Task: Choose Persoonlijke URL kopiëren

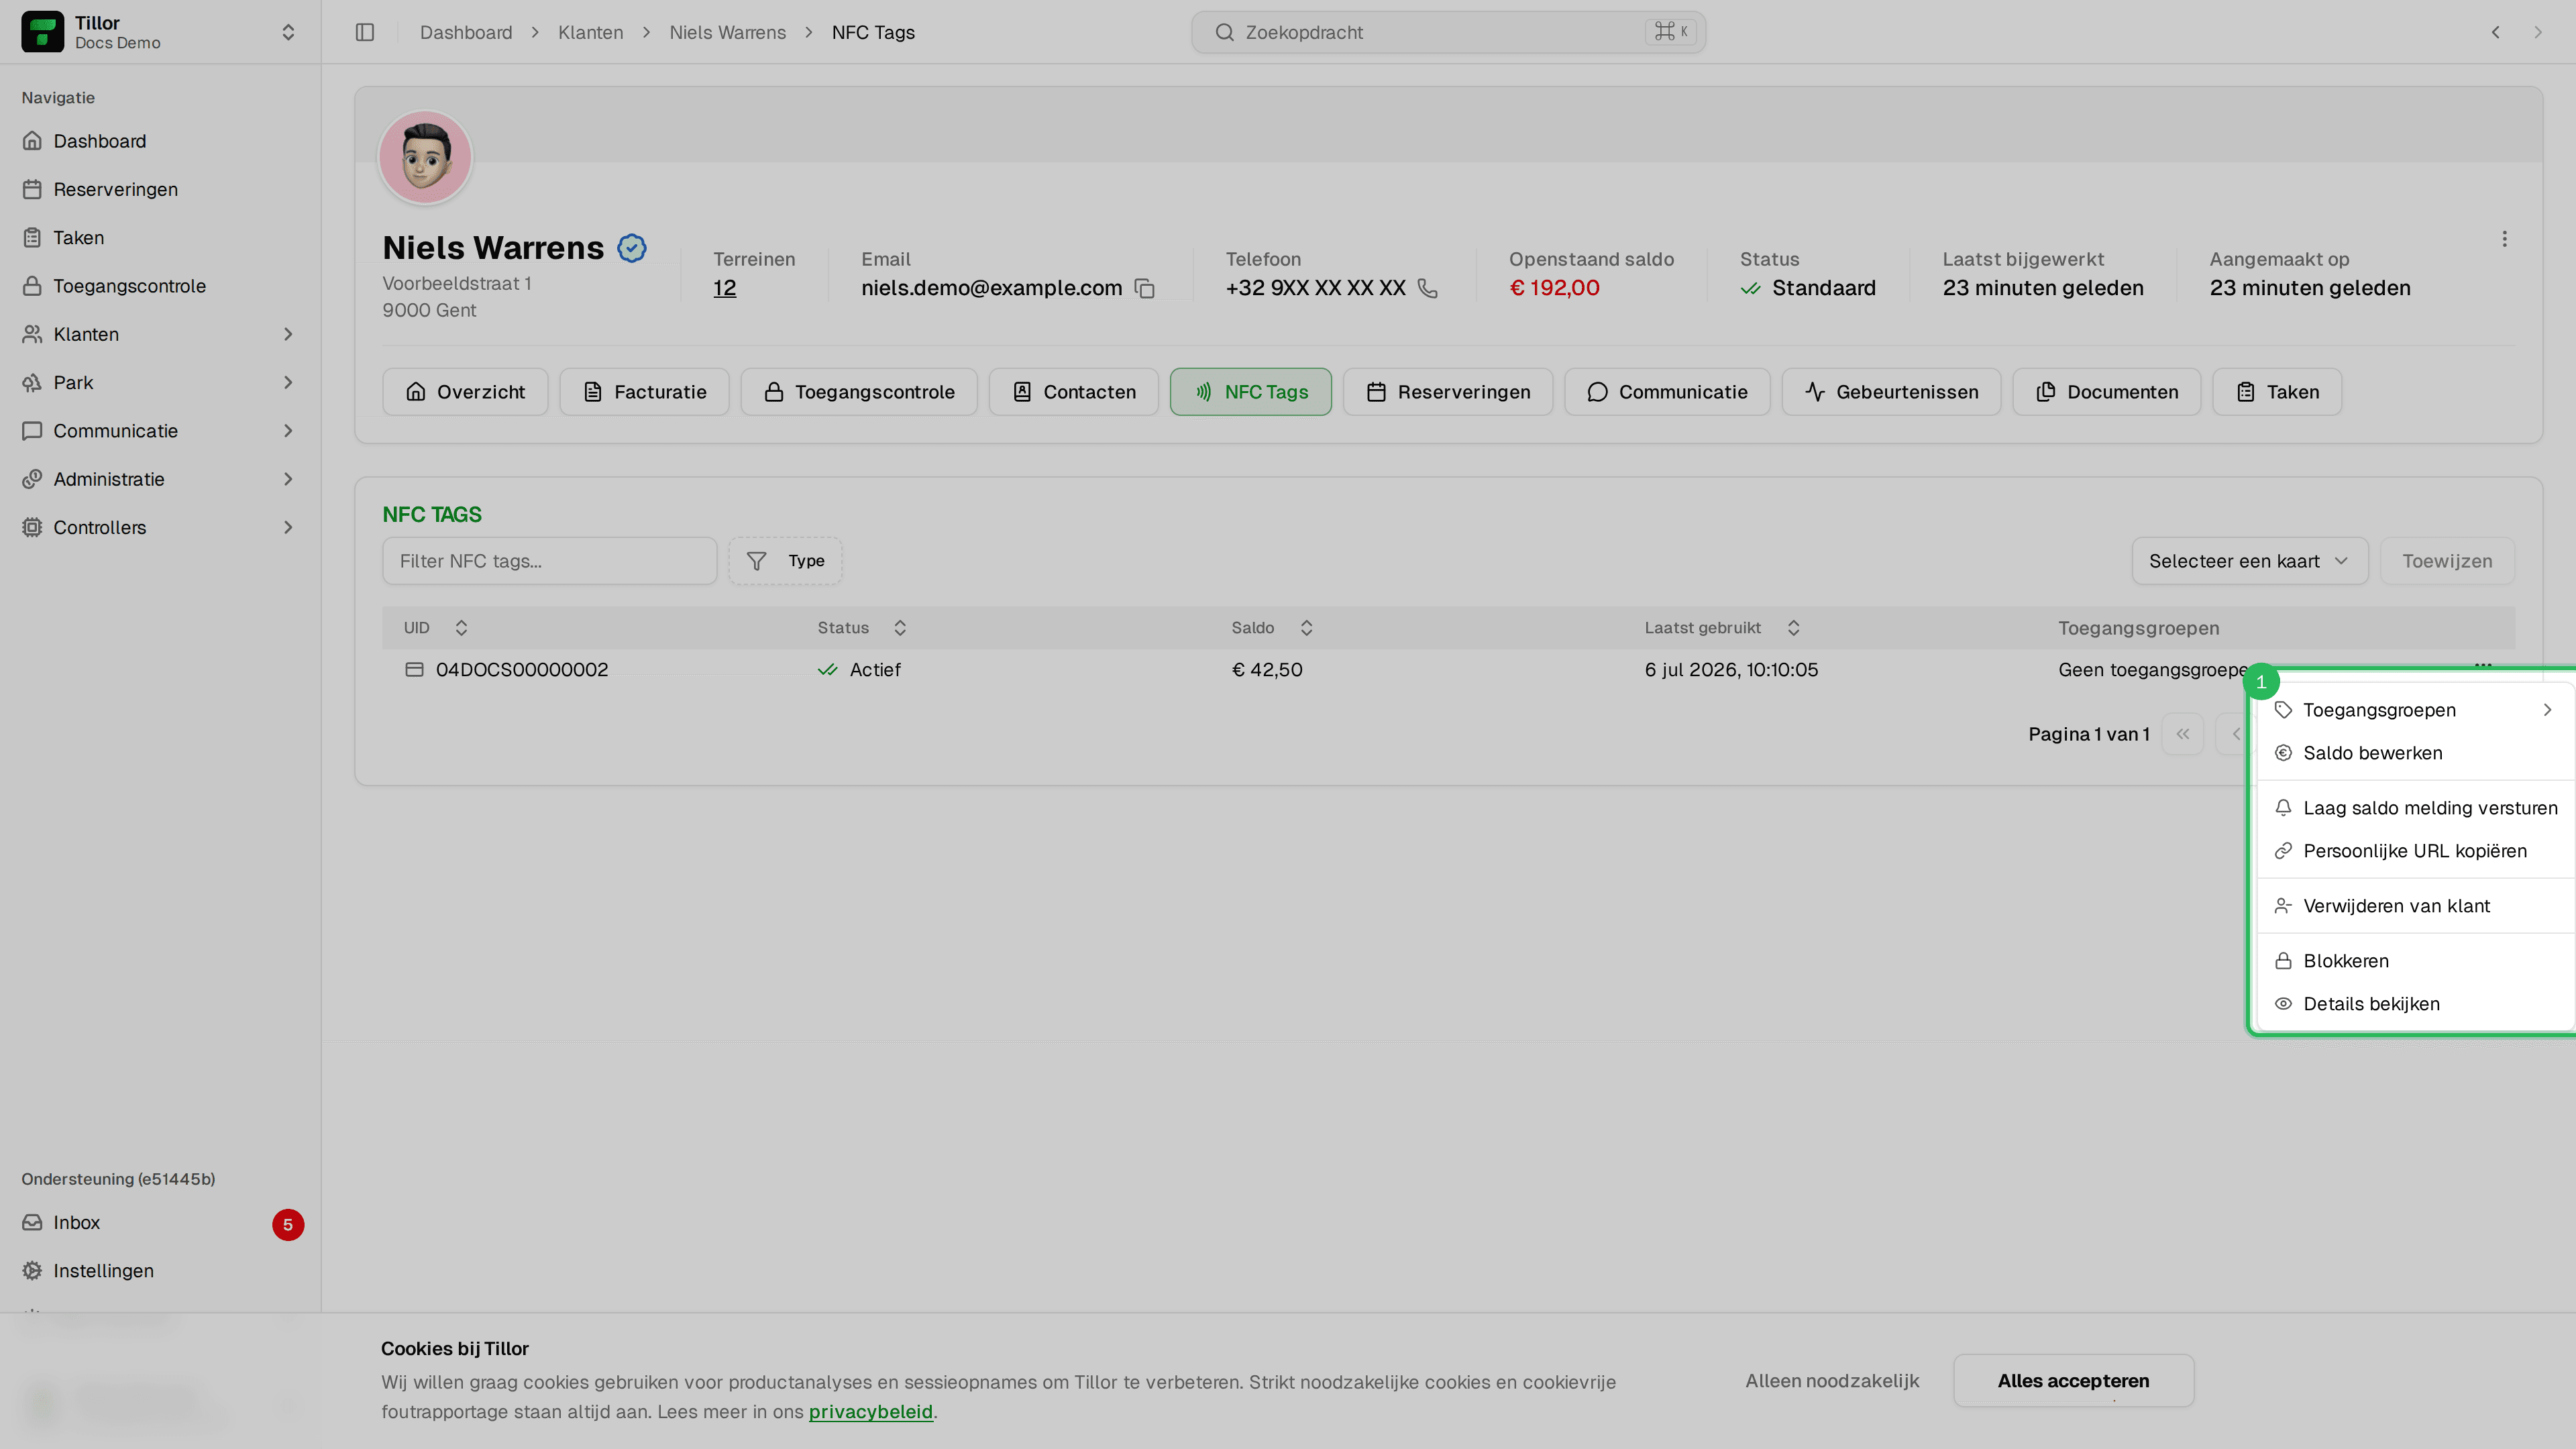Action: coord(2414,851)
